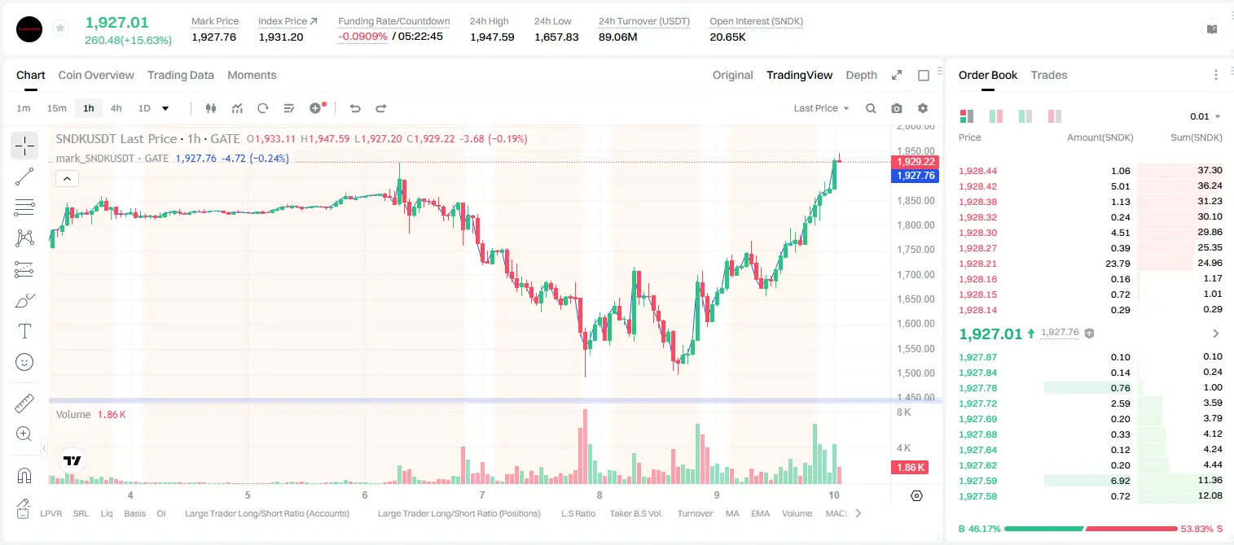Viewport: 1234px width, 545px height.
Task: Open the 0.01 price precision dropdown
Action: pos(1205,116)
